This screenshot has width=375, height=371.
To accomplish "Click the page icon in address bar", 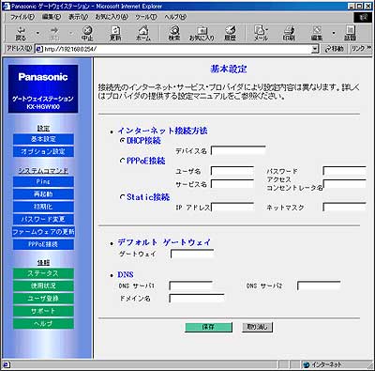I will click(38, 49).
